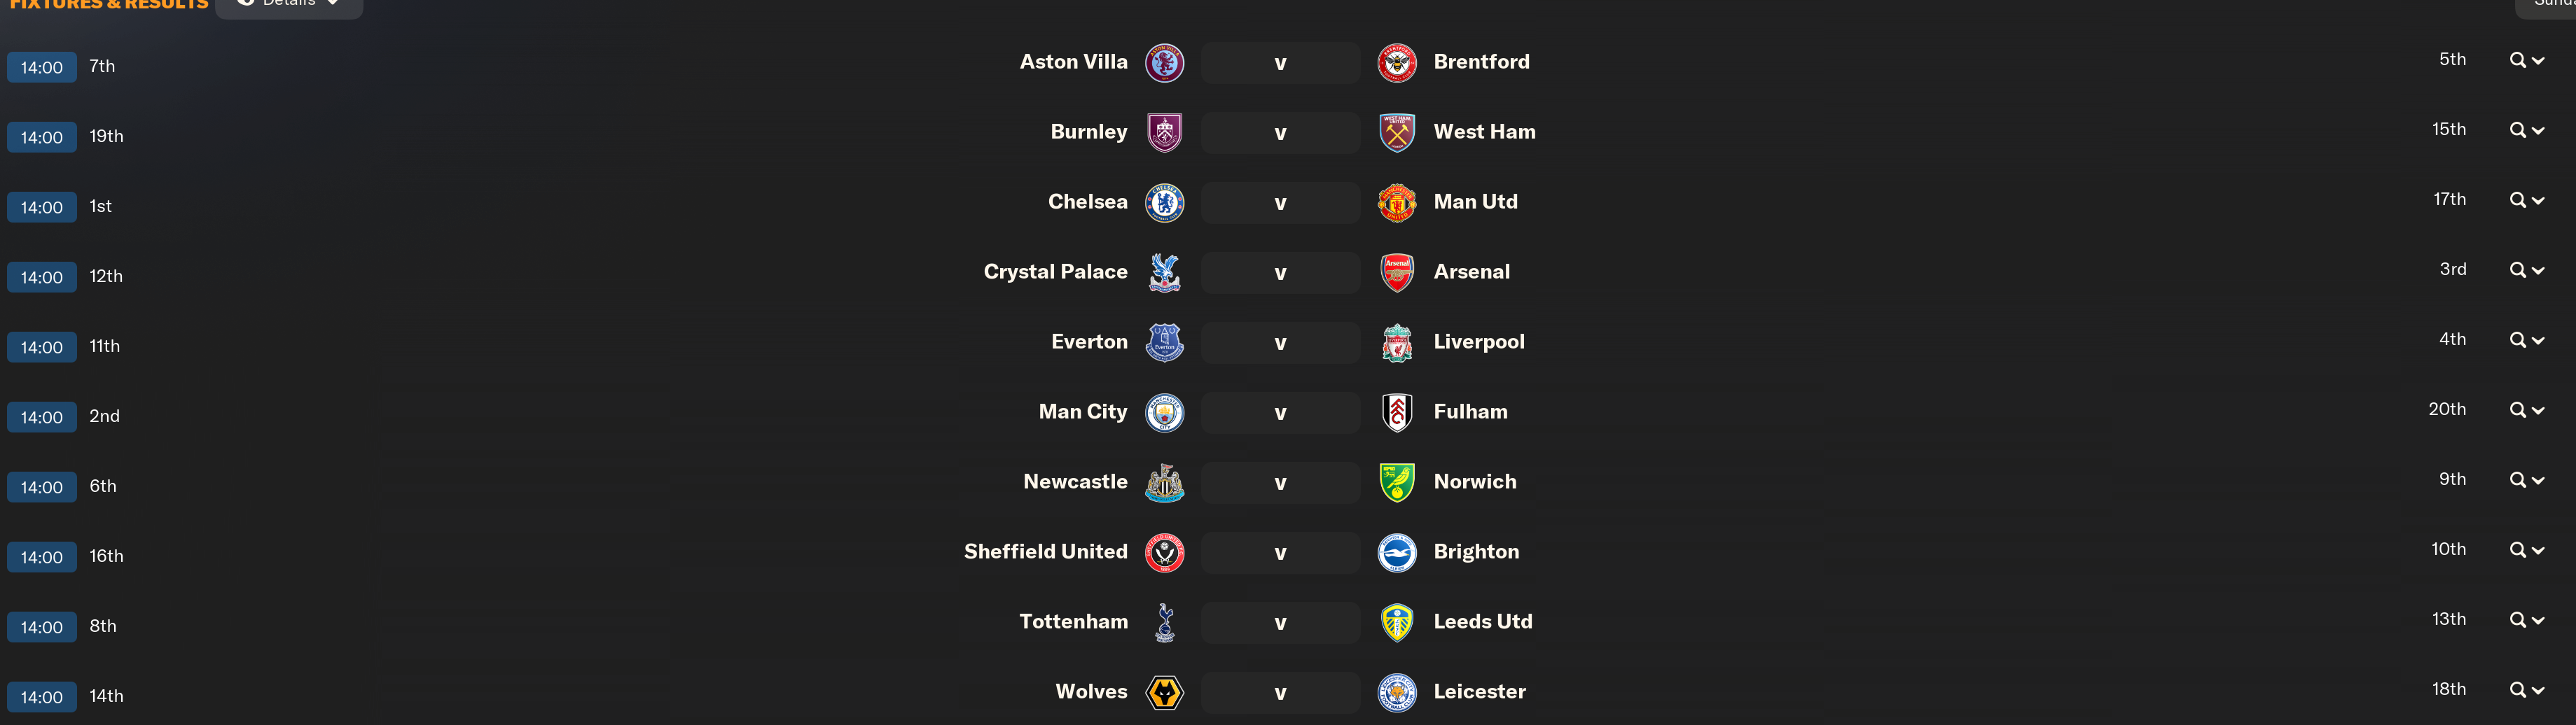Open the magnifier menu for Wolves v Leicester
Viewport: 2576px width, 725px height.
2526,690
